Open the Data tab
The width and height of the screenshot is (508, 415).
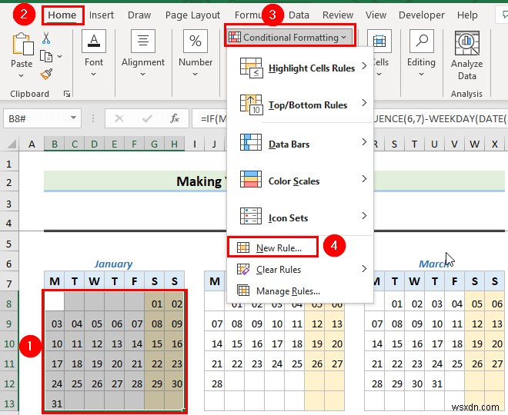click(x=299, y=15)
